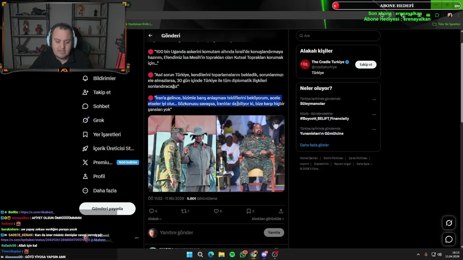Click Daha fazla göster under trends
Screen dimensions: 463x260
pos(314,145)
